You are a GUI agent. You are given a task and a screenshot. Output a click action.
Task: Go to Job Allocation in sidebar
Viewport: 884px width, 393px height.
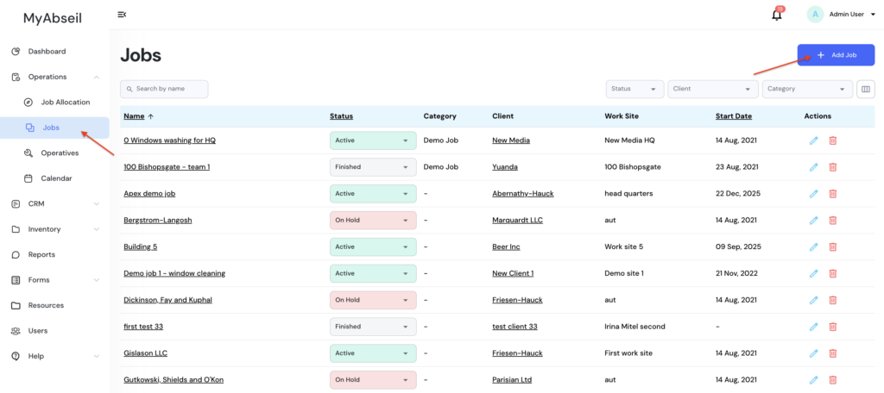coord(65,103)
